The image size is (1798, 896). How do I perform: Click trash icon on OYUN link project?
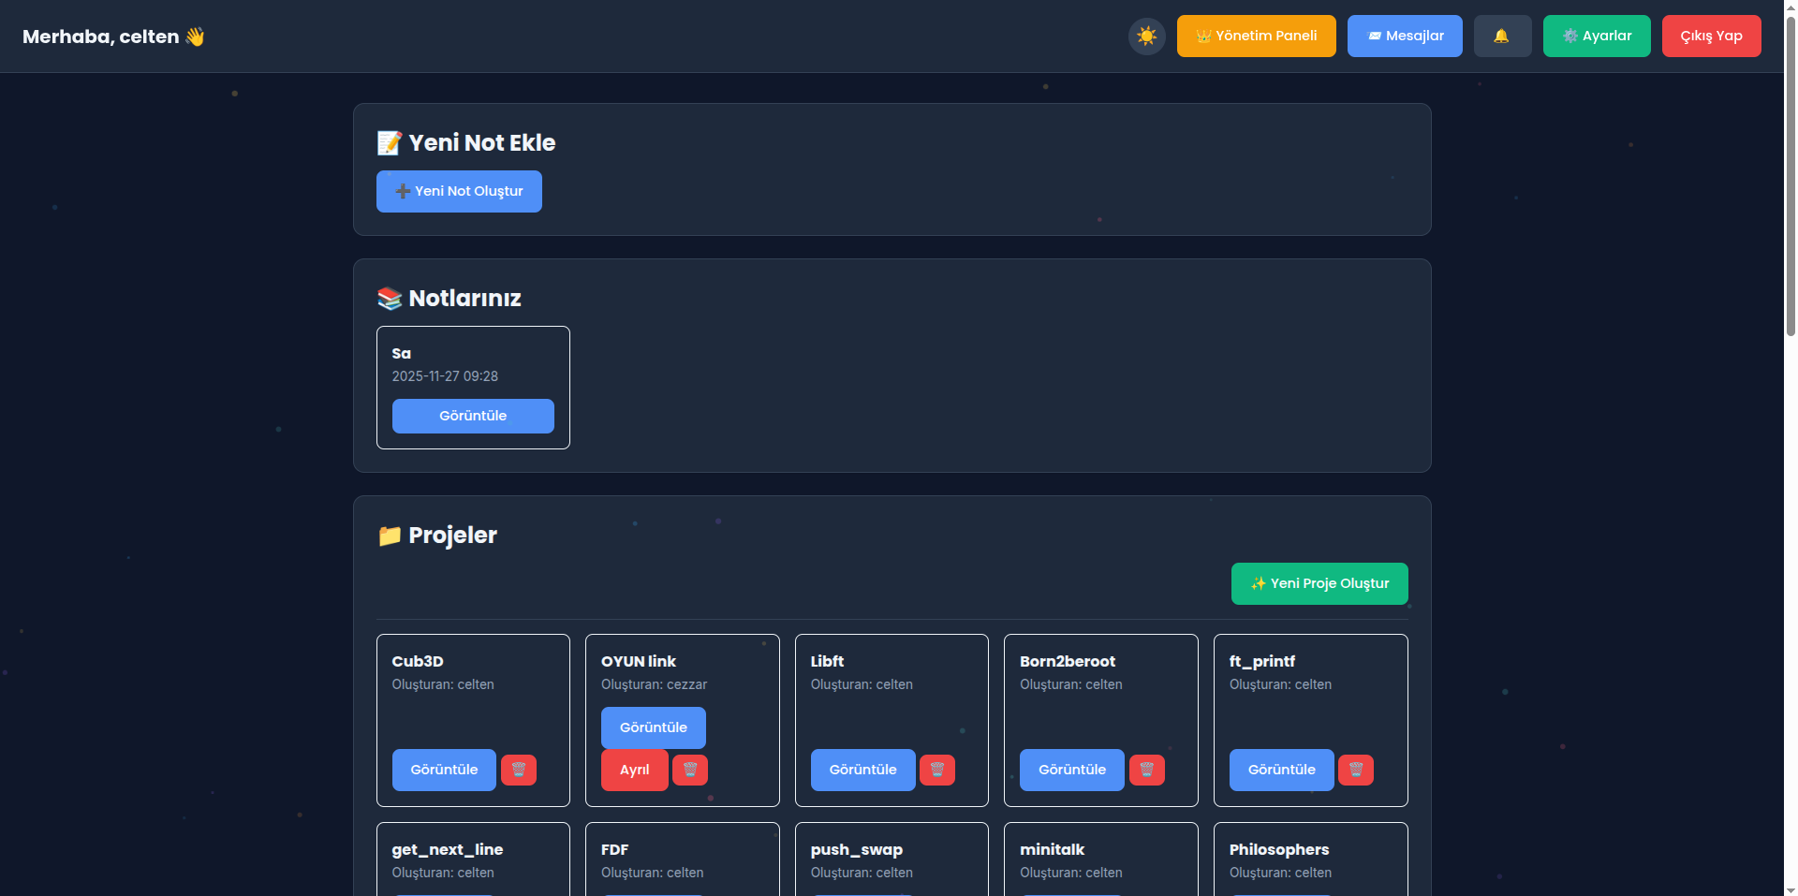click(690, 770)
